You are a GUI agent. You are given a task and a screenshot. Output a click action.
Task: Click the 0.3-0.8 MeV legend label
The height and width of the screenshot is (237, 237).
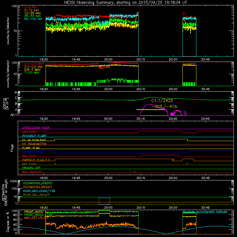click(34, 67)
